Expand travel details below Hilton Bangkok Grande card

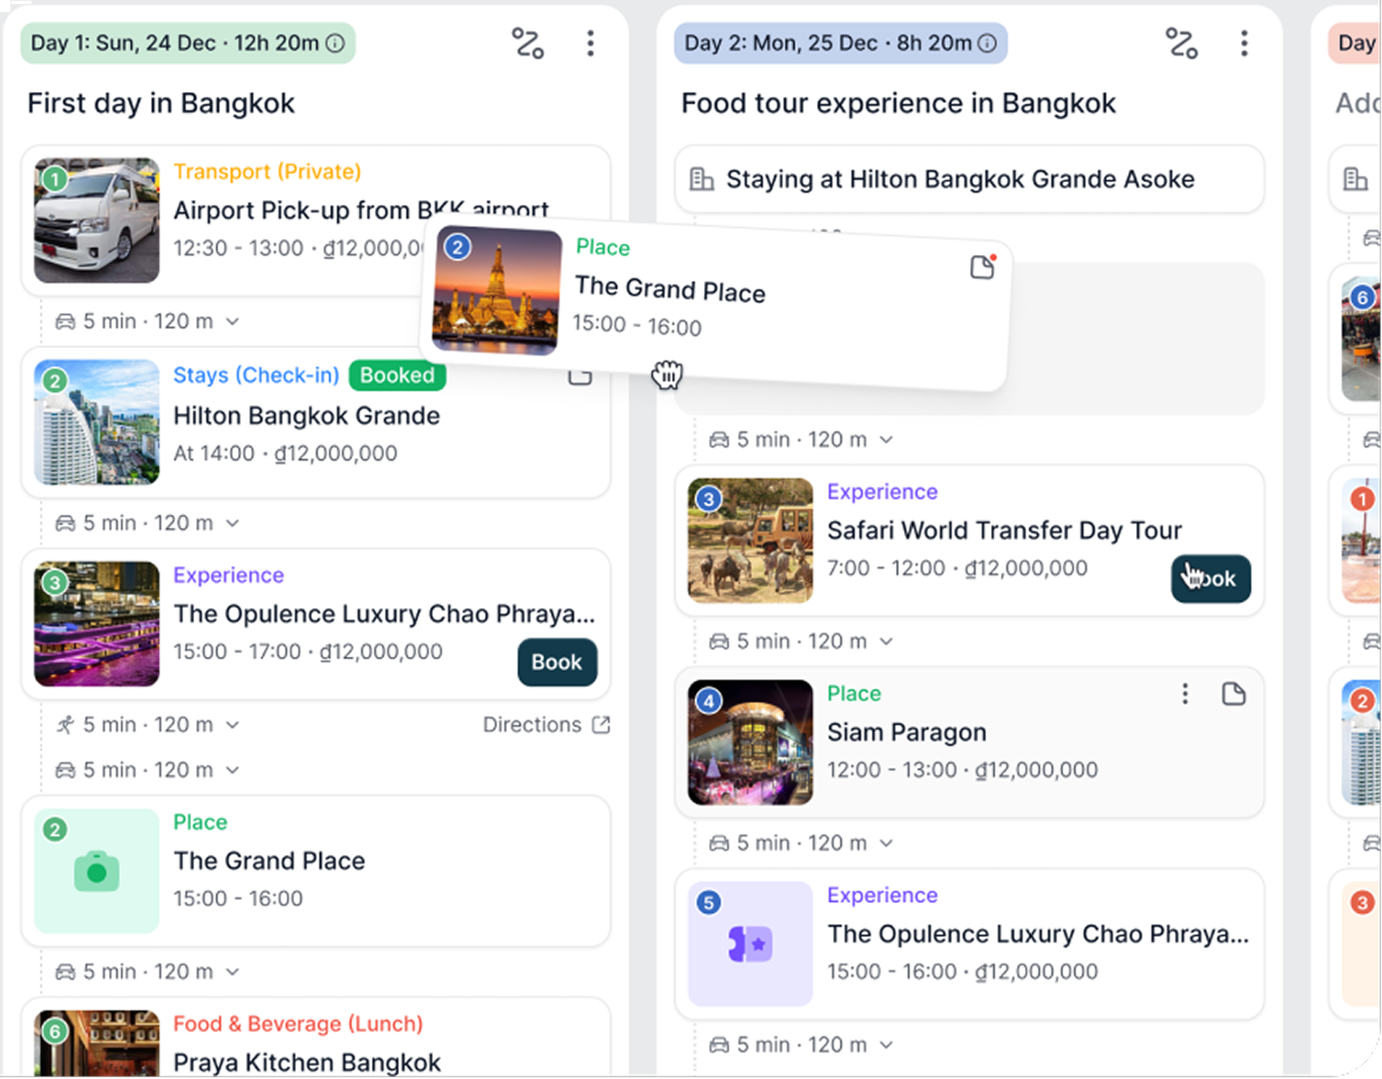pos(232,523)
